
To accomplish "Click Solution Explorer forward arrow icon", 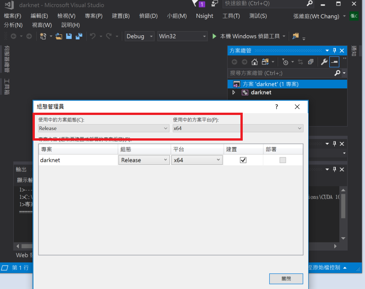I will point(245,62).
